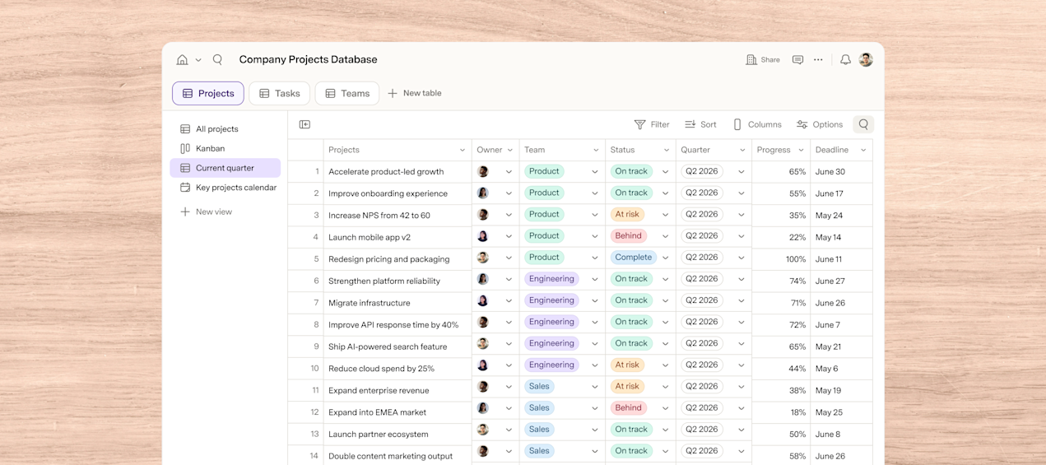Click Q2 2026 quarter for Migrate infrastructure

point(702,300)
